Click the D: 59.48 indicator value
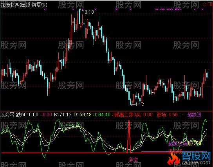The height and width of the screenshot is (167, 213). click(83, 115)
